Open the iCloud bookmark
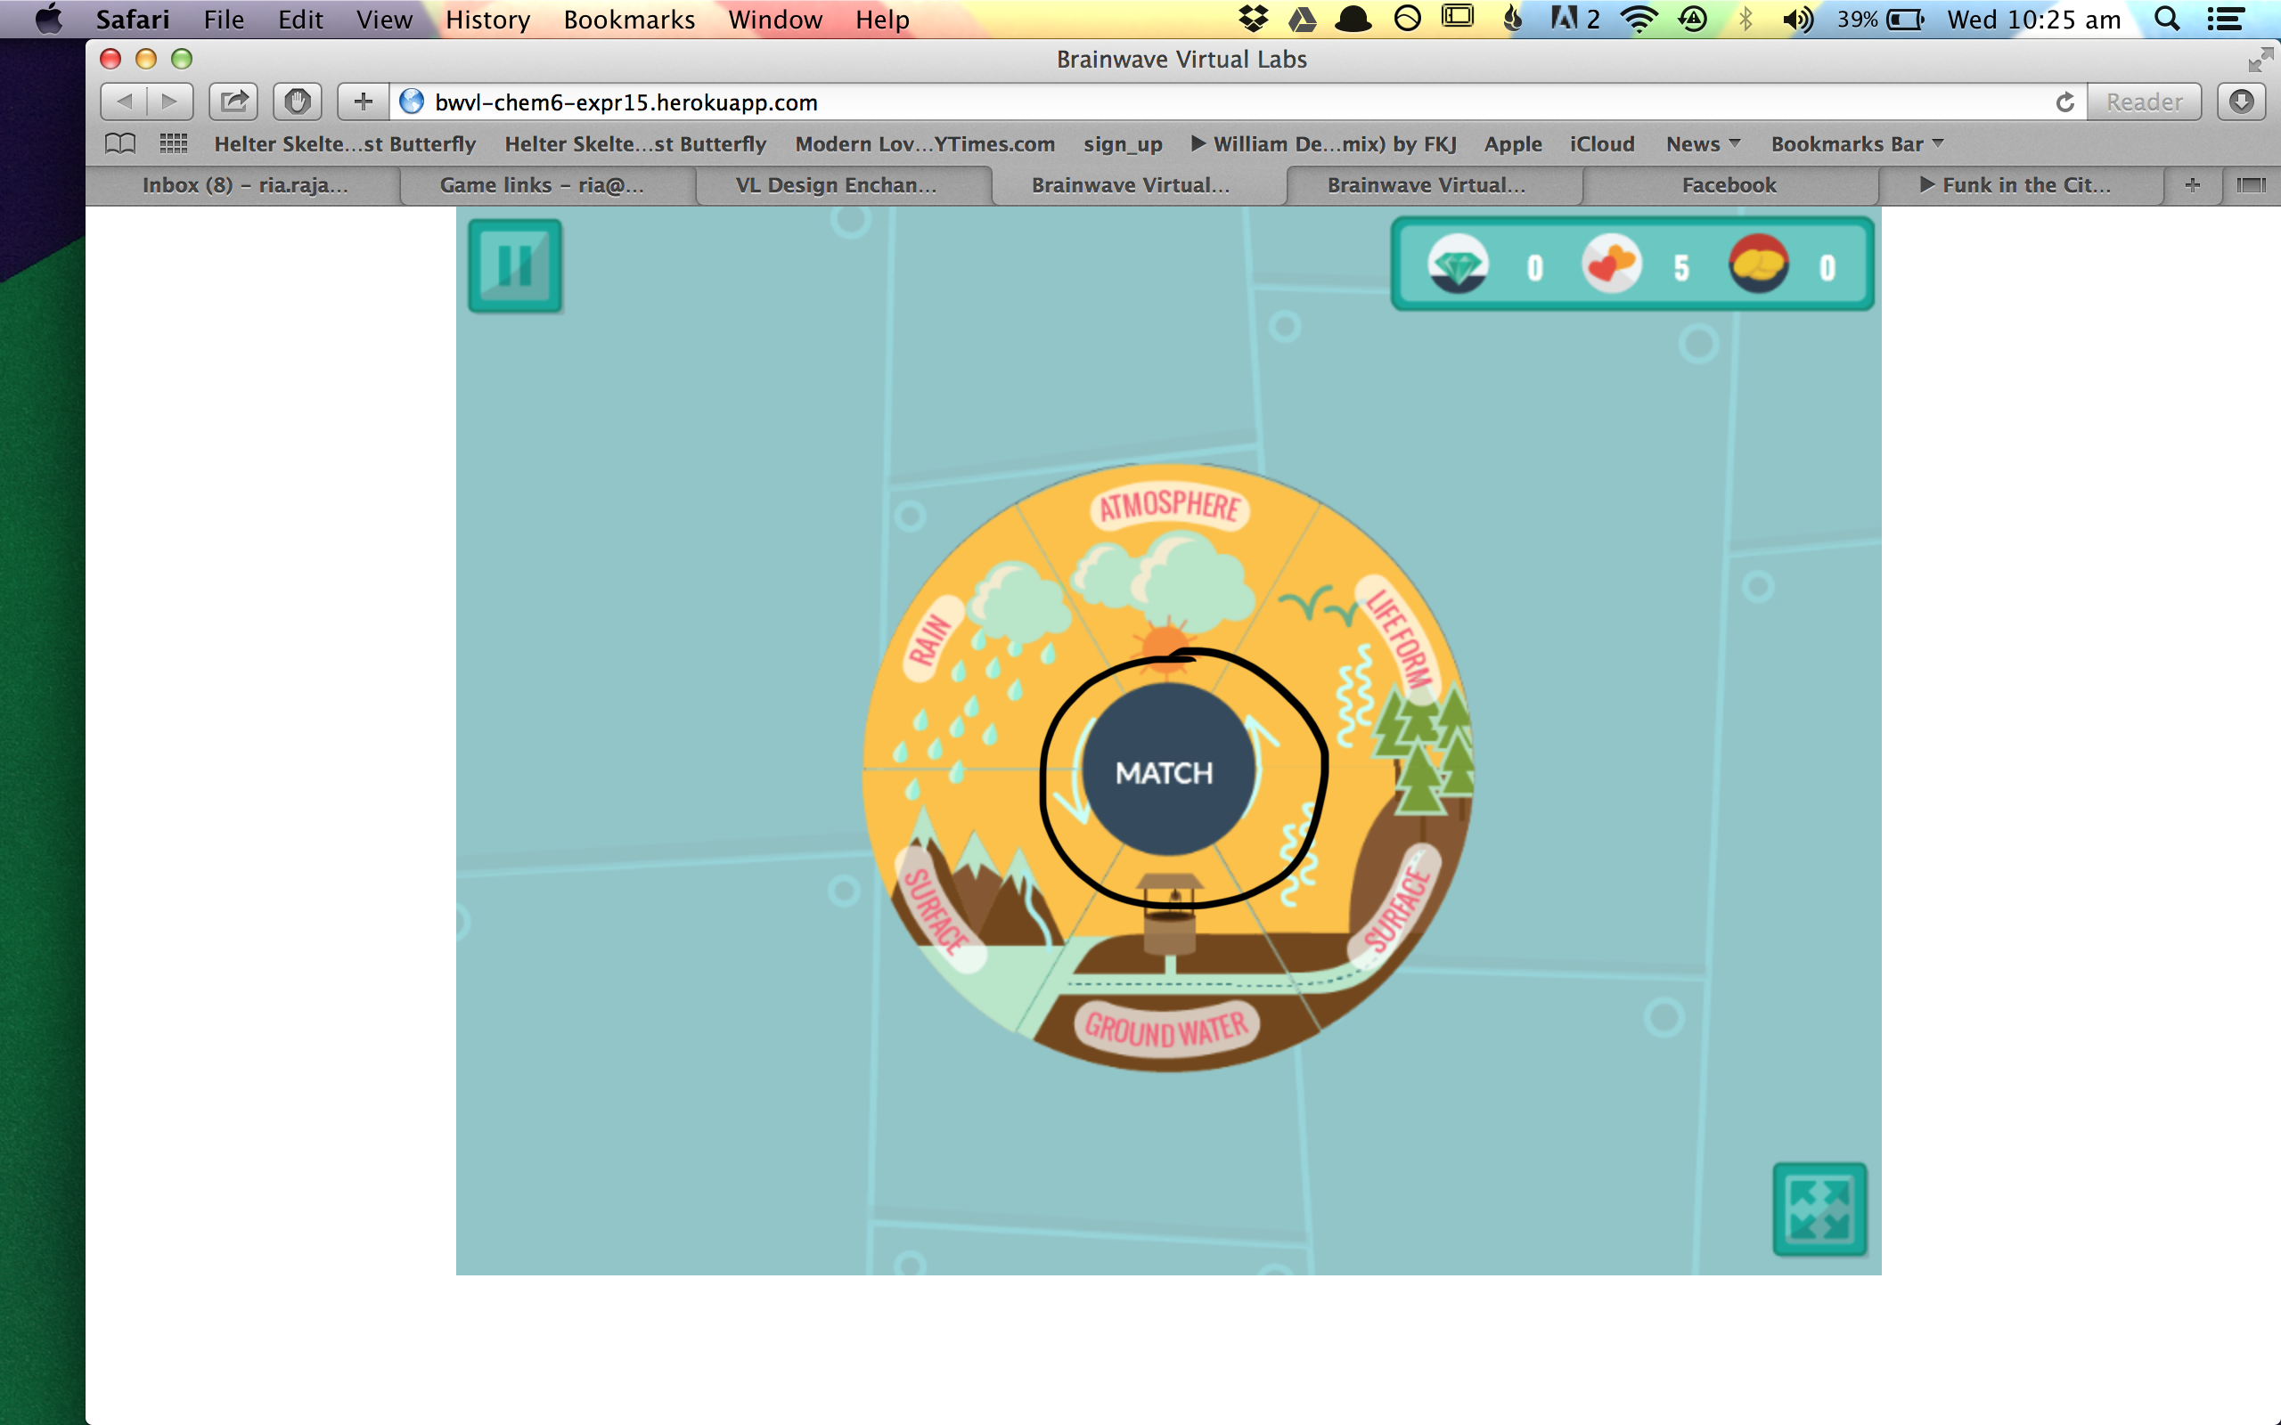The image size is (2281, 1425). tap(1601, 144)
